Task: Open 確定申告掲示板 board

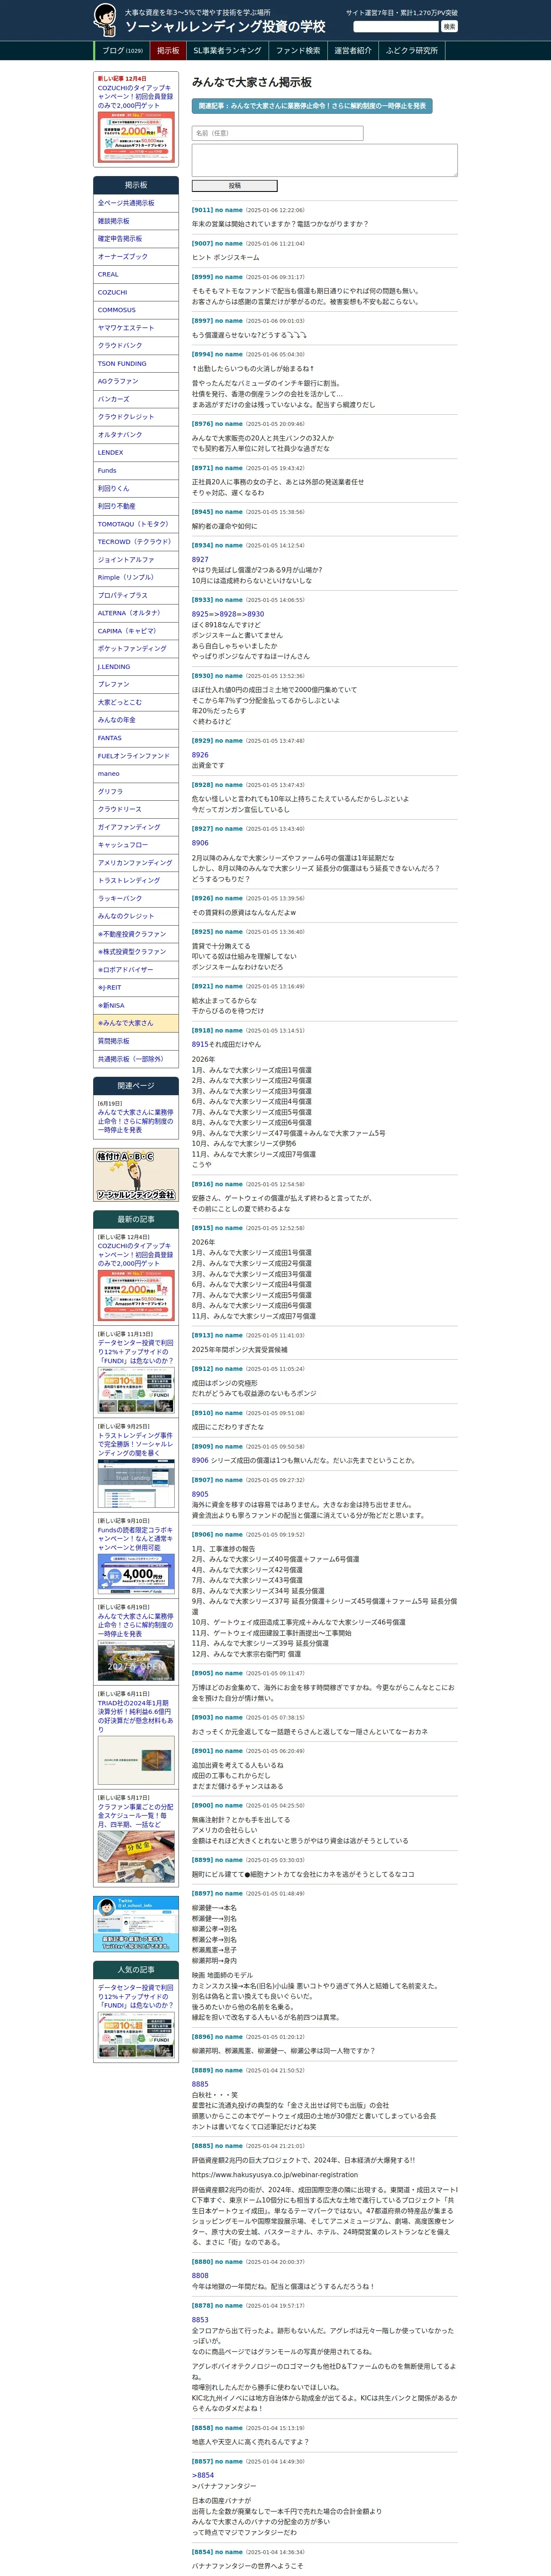Action: [136, 239]
